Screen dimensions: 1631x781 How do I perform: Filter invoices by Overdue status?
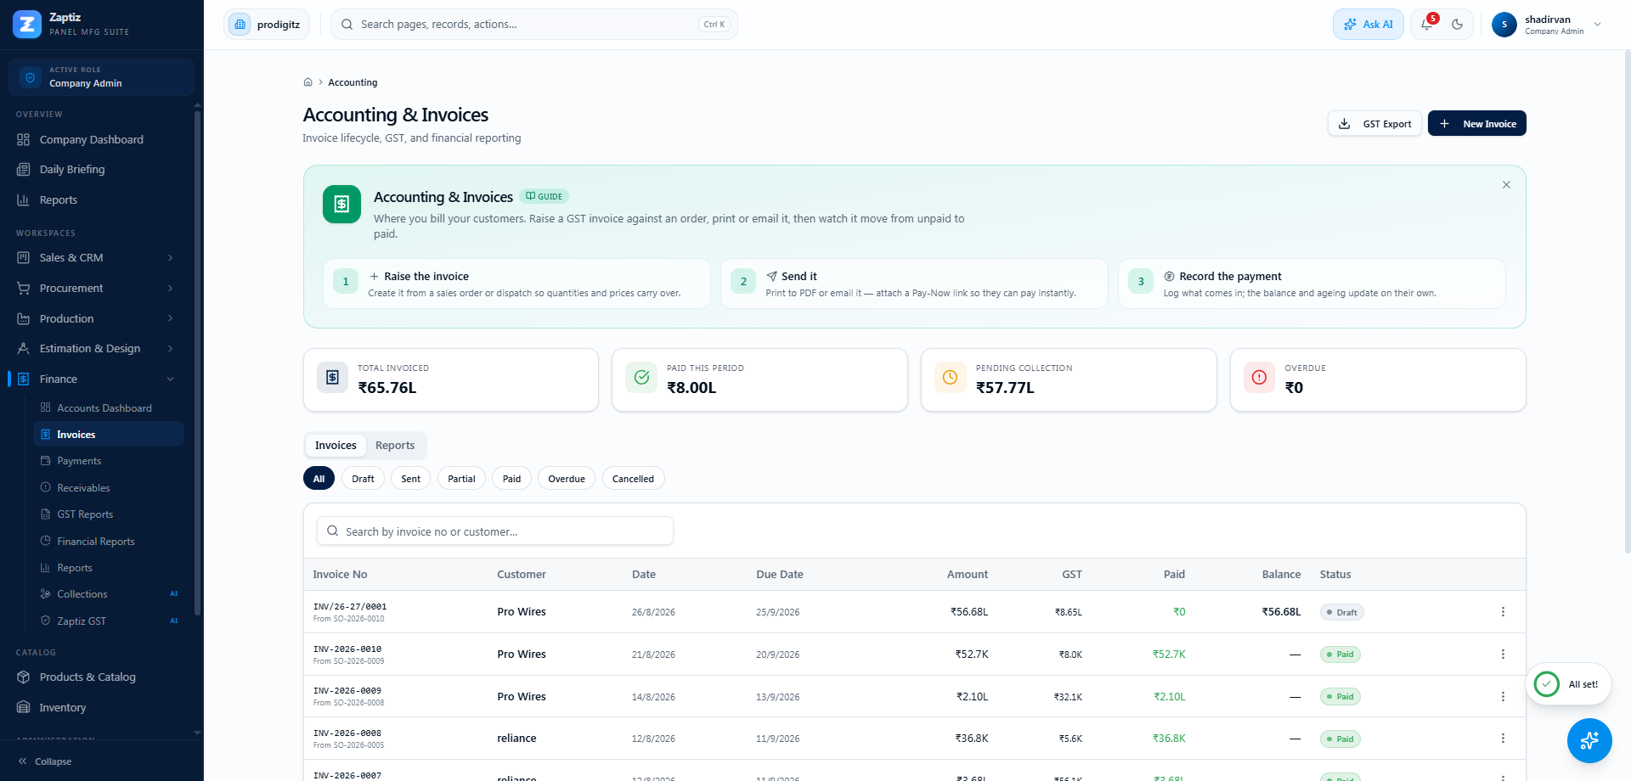tap(567, 479)
